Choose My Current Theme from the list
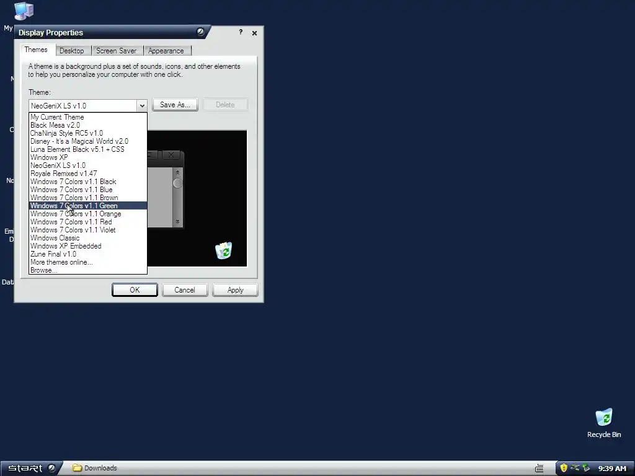This screenshot has width=635, height=476. point(88,117)
